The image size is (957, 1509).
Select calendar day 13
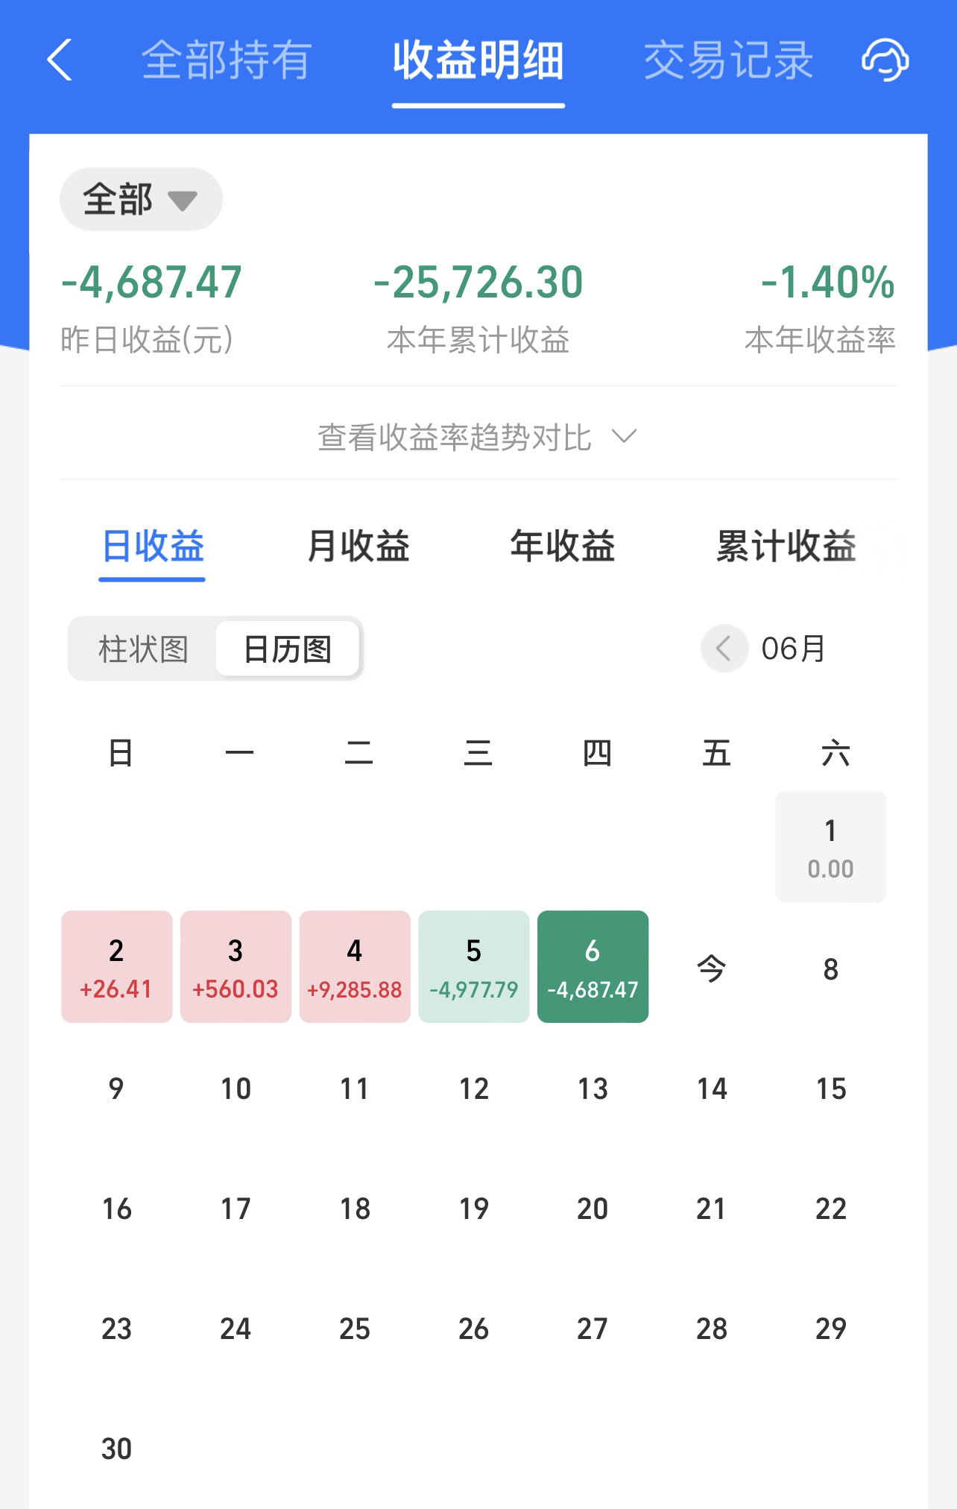tap(593, 1089)
